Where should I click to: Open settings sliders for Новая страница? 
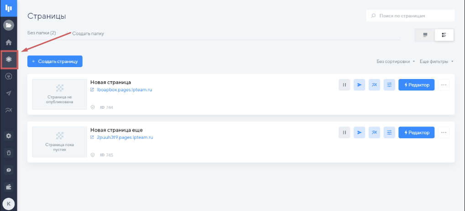coord(389,84)
